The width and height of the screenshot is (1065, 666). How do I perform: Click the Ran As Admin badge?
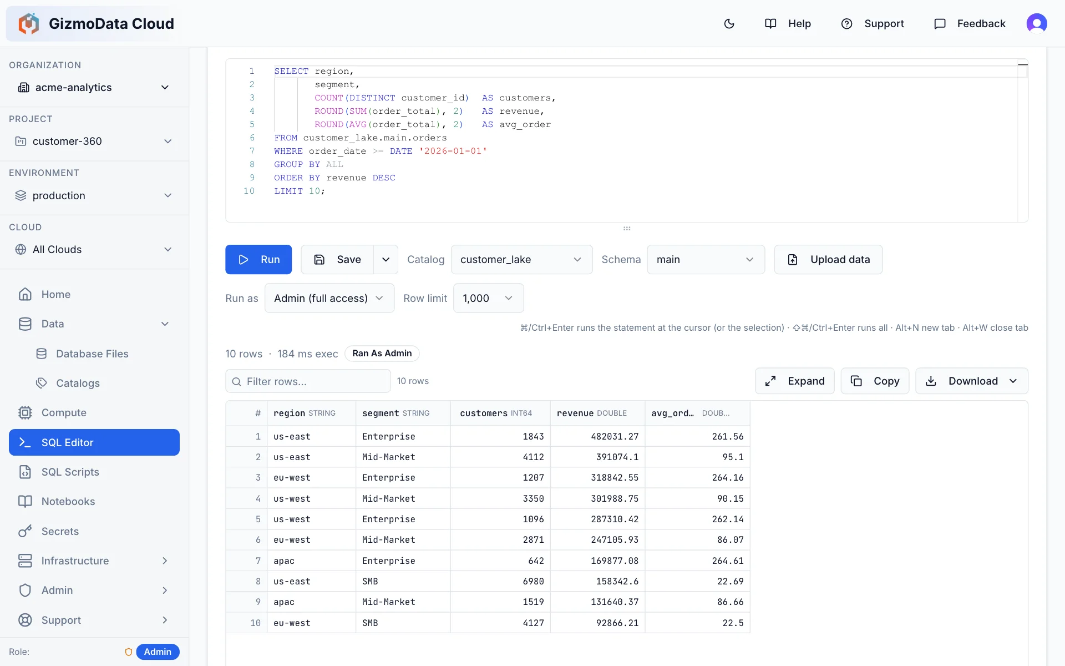point(382,354)
